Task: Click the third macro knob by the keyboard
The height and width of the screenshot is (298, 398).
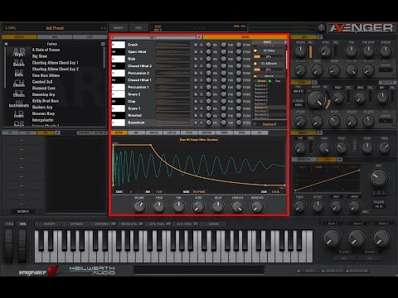Action: [381, 238]
